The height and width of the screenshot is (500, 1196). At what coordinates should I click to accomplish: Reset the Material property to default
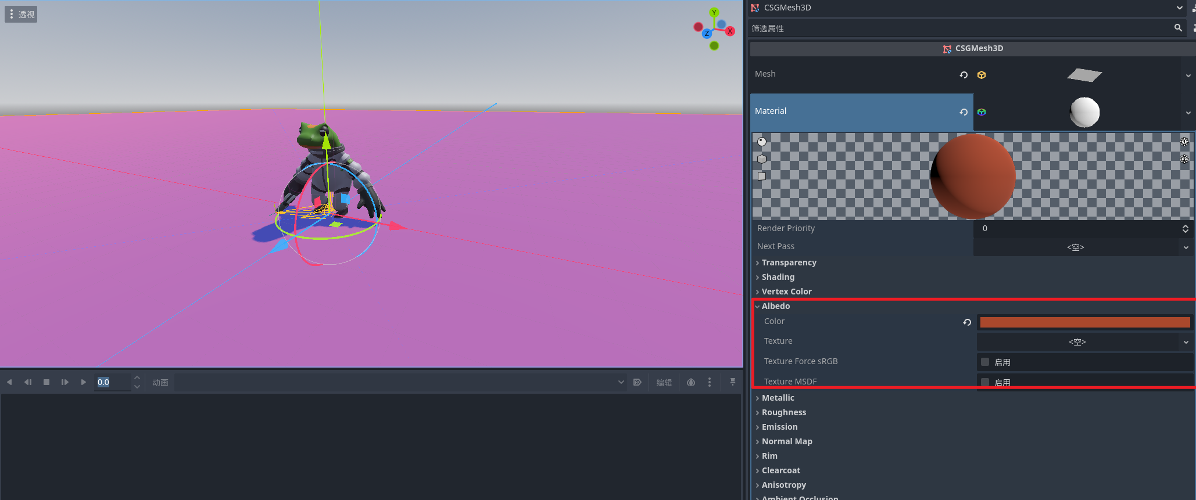(x=964, y=112)
